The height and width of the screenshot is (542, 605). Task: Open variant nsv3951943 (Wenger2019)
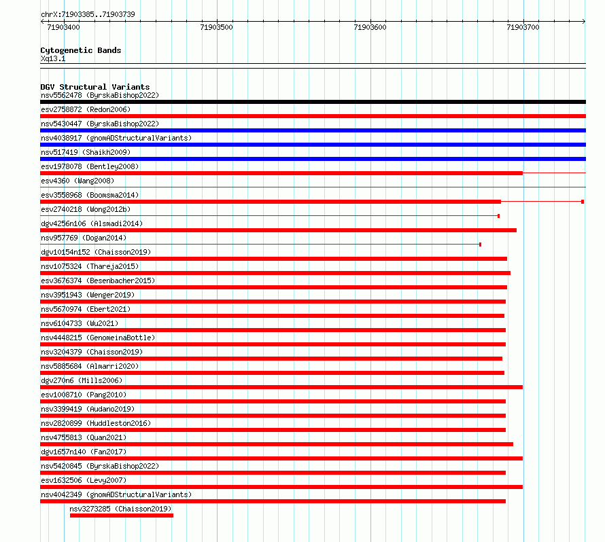88,295
